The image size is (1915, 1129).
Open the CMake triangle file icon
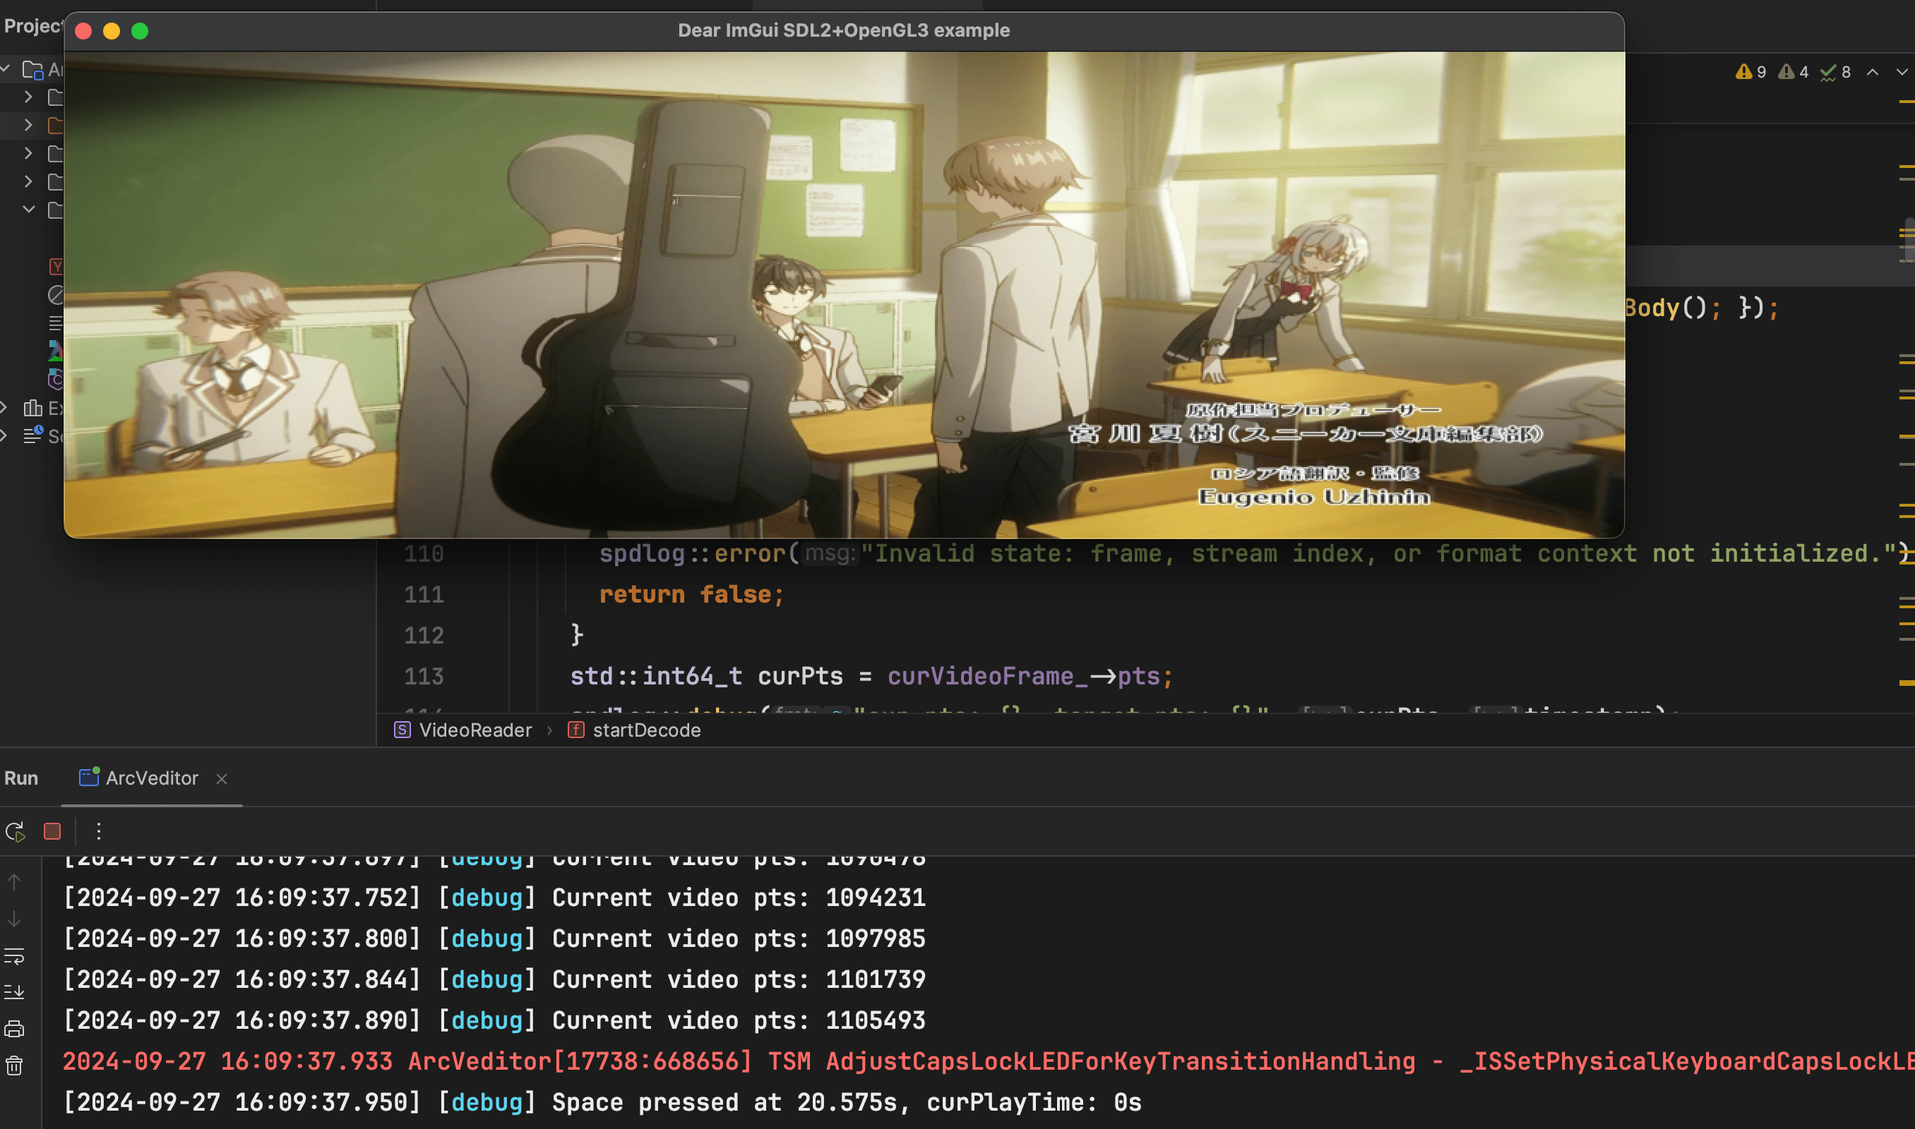(x=56, y=351)
